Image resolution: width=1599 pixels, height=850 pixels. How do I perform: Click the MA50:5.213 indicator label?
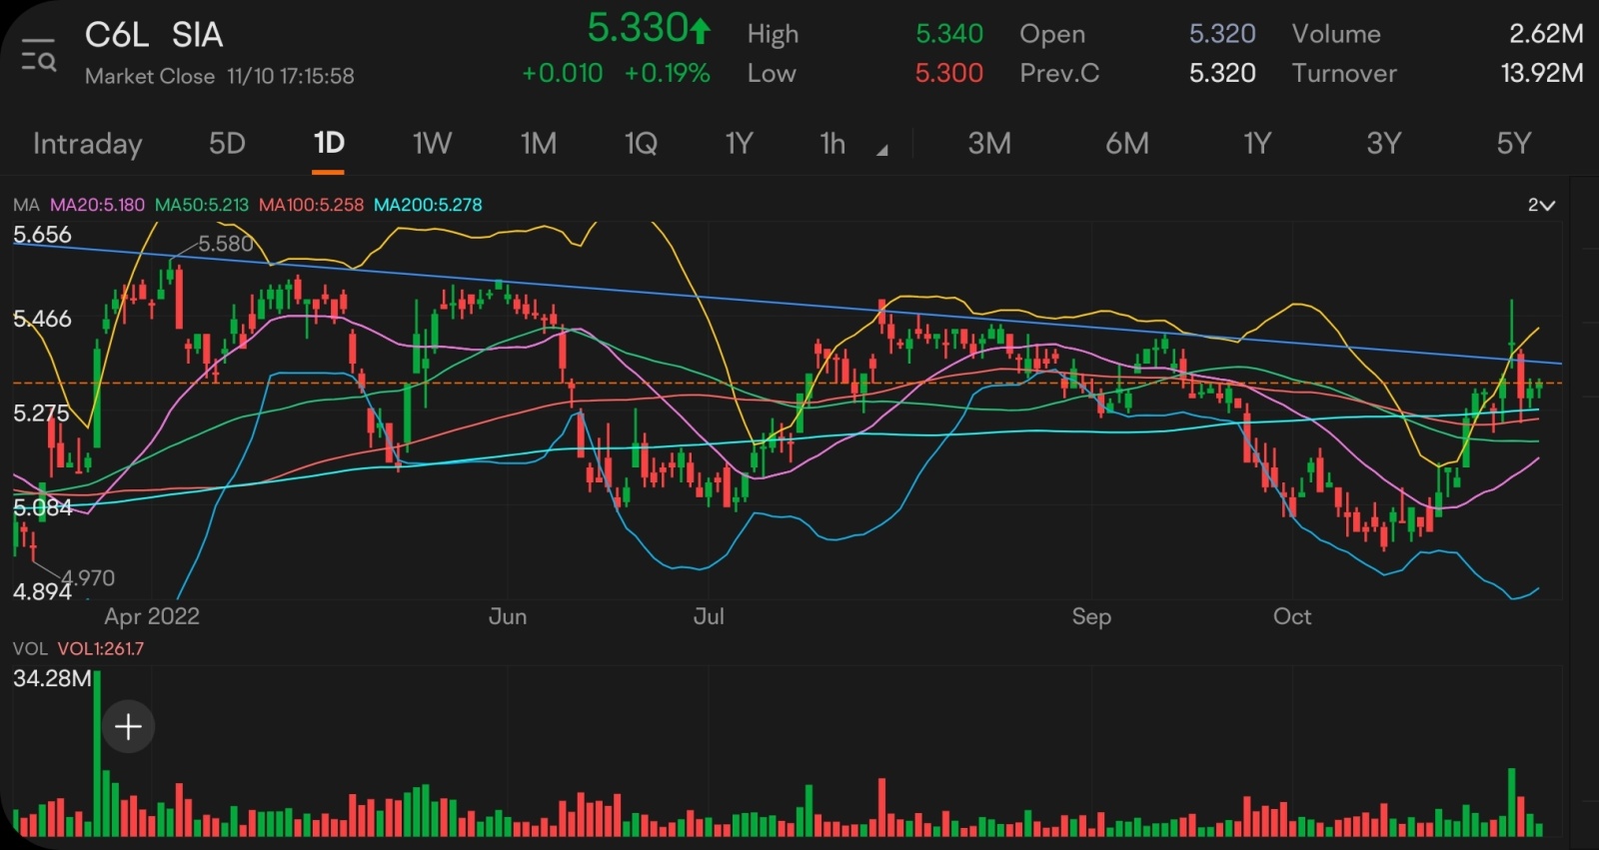[x=201, y=205]
